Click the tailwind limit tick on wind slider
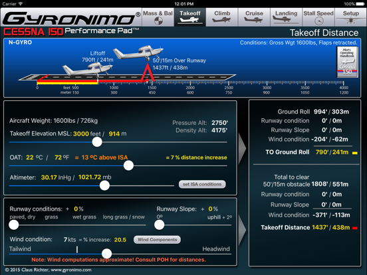This screenshot has height=275, width=367. coord(77,249)
